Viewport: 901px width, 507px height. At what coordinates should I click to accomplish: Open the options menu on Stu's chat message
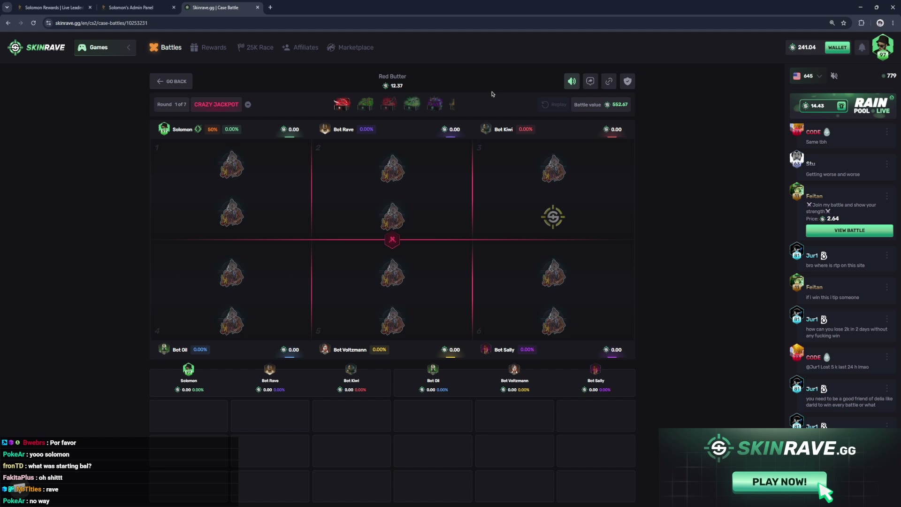tap(887, 164)
